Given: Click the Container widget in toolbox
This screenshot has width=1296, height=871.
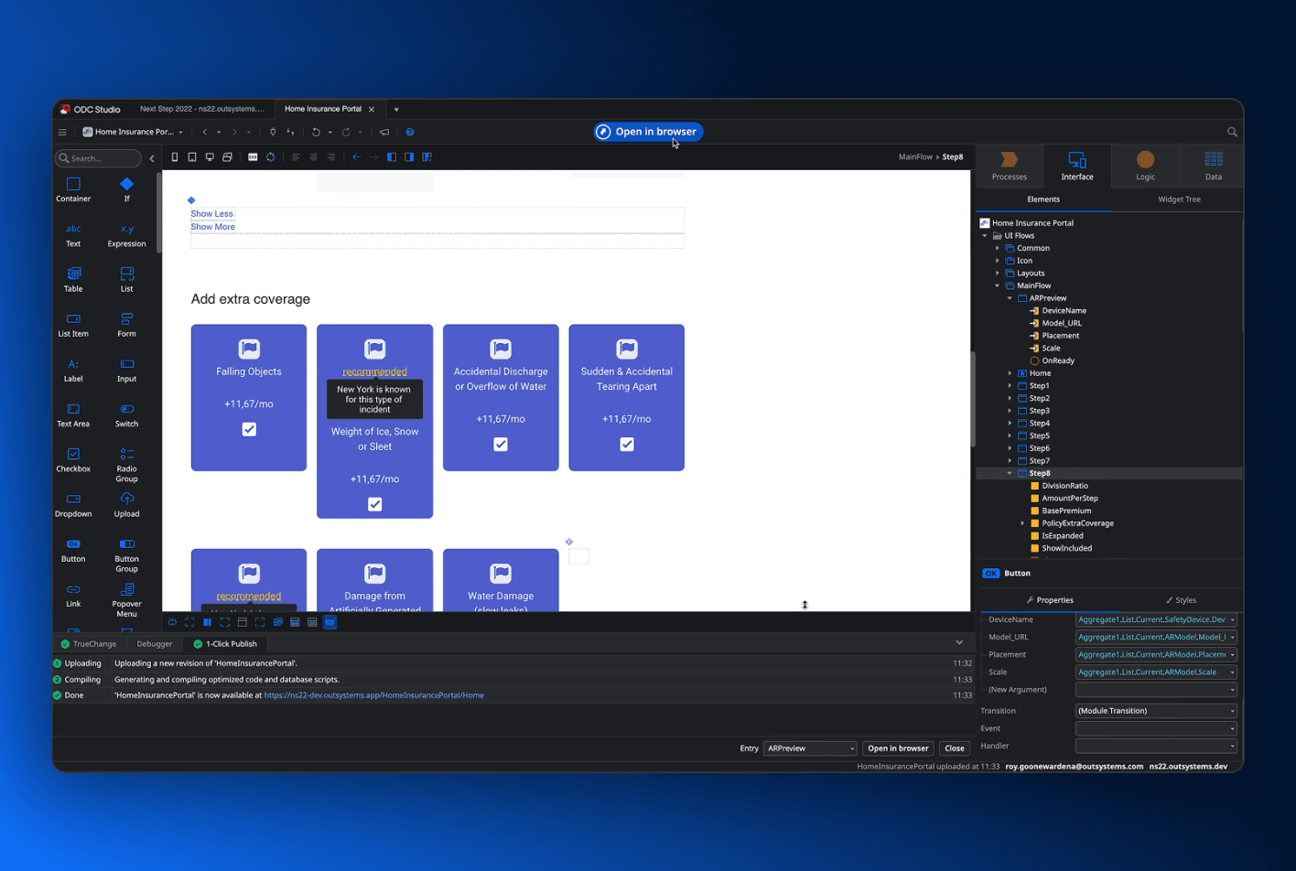Looking at the screenshot, I should click(73, 189).
